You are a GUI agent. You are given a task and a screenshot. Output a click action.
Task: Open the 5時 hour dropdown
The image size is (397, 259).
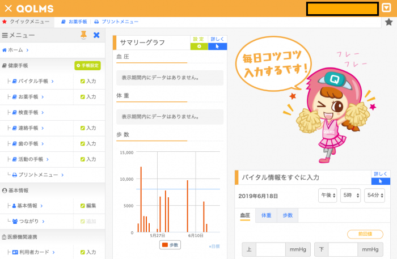tap(350, 196)
